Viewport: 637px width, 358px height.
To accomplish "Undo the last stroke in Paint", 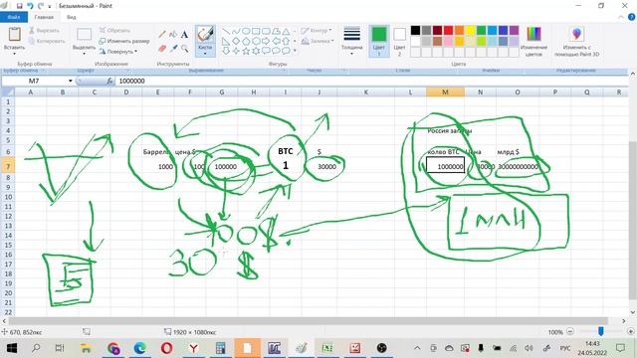I will pyautogui.click(x=30, y=6).
